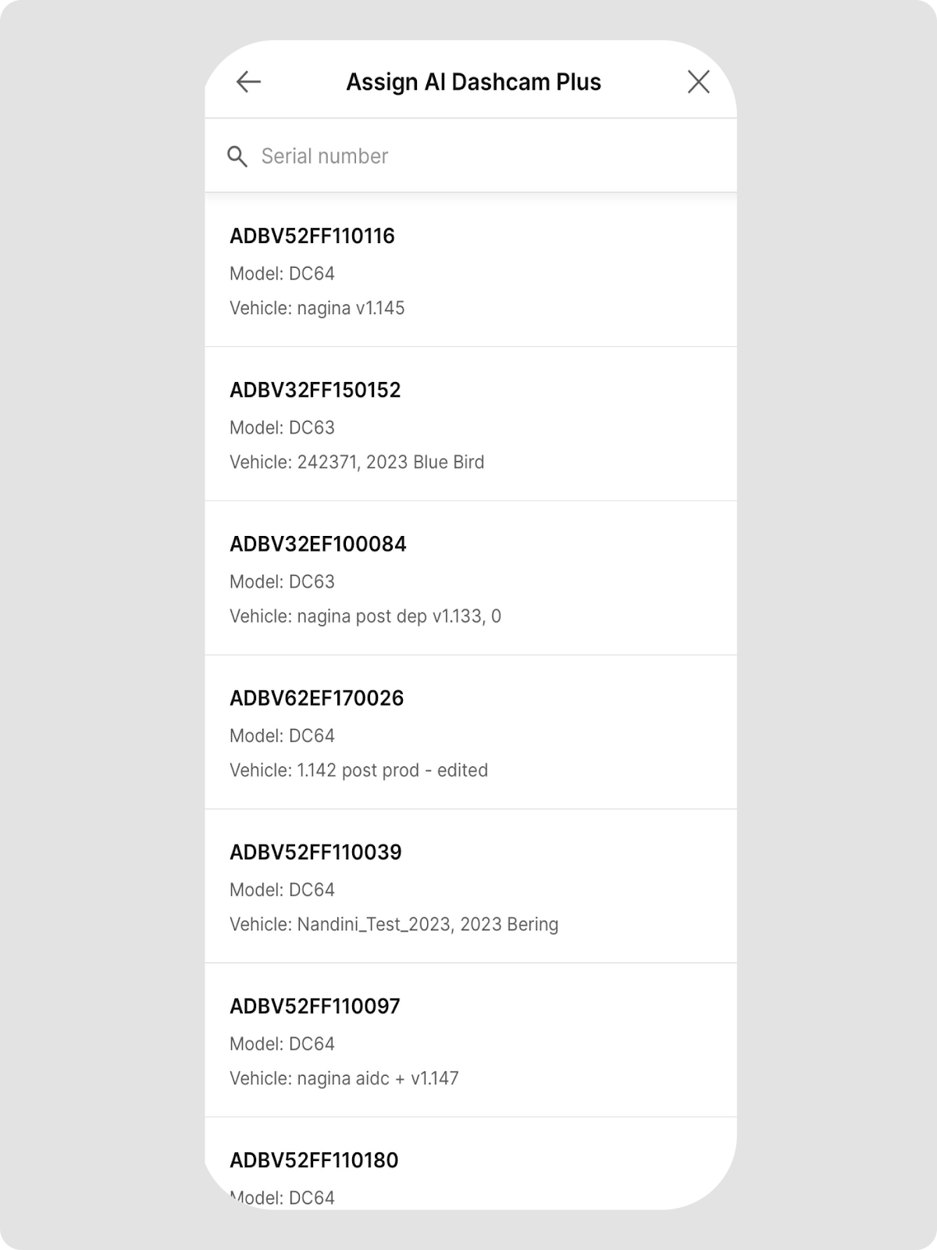Select the partially visible ADBV52FF110180 entry
937x1250 pixels.
click(x=314, y=1160)
